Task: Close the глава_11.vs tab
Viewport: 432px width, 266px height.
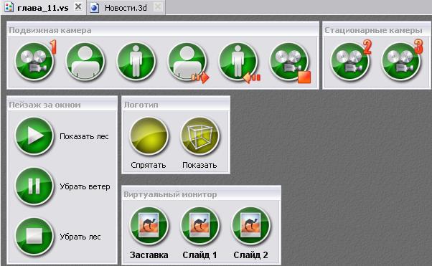Action: pos(78,7)
